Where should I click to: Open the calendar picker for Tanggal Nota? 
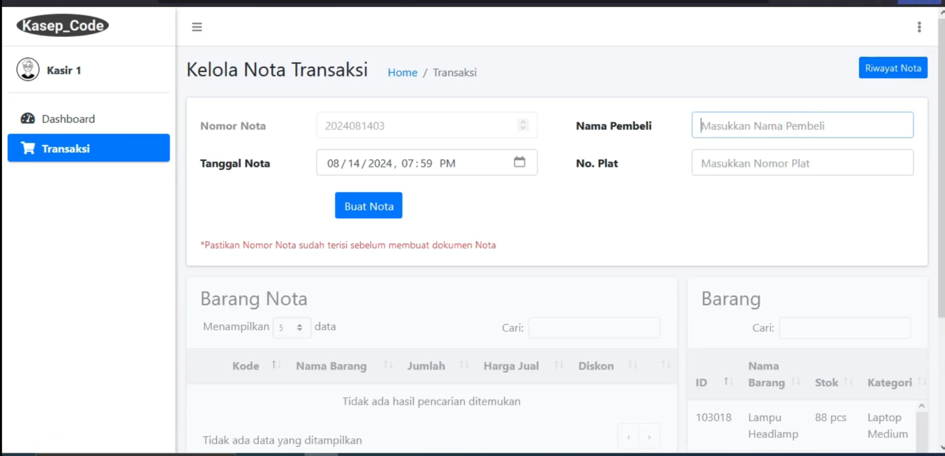click(x=519, y=162)
